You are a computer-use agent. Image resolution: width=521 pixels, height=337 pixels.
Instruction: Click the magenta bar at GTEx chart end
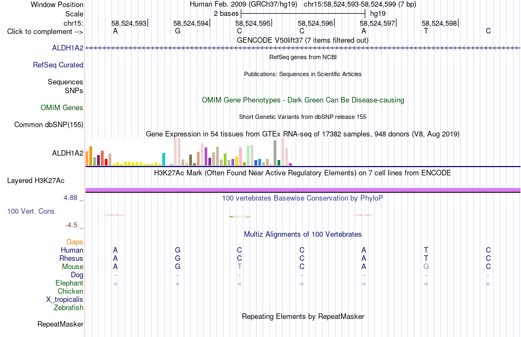[291, 164]
